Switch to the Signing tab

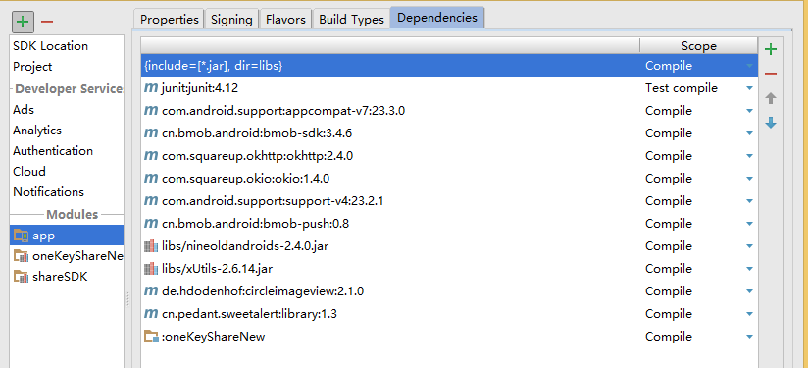(231, 19)
